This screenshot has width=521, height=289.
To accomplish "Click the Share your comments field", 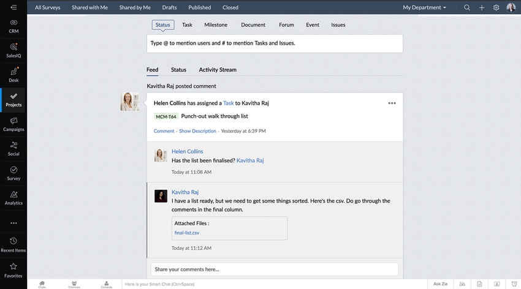I will click(x=275, y=269).
